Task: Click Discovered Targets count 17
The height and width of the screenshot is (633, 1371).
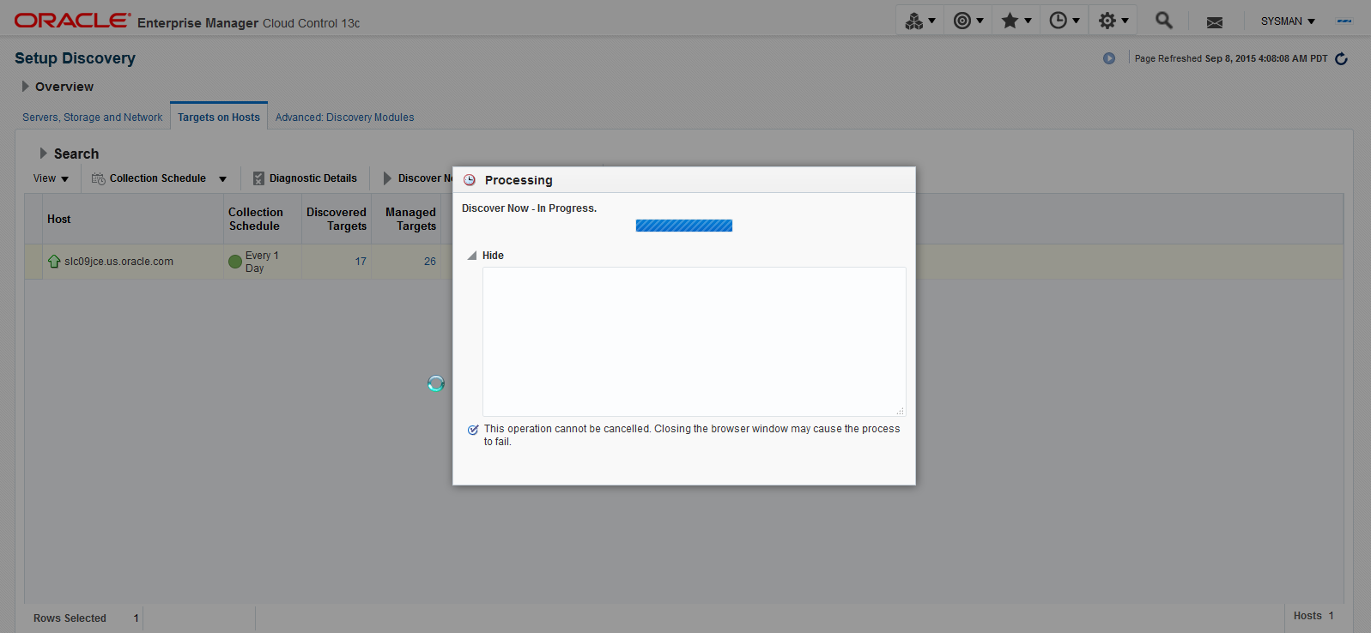Action: (361, 262)
